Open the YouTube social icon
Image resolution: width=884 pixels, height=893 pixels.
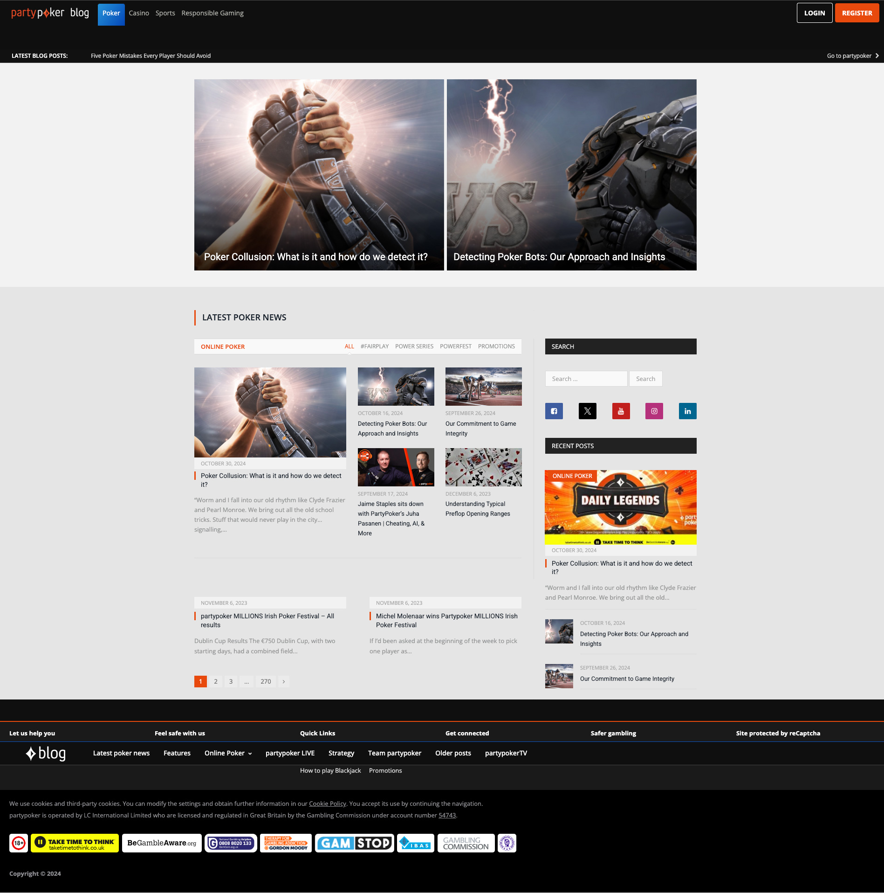(621, 411)
